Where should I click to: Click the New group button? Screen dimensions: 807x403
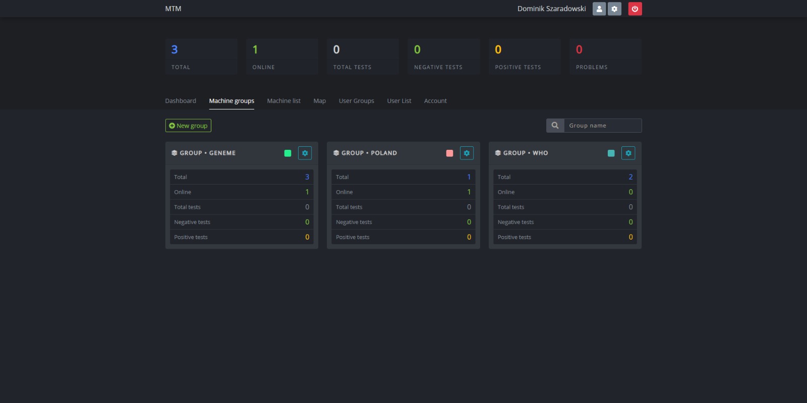(x=188, y=126)
